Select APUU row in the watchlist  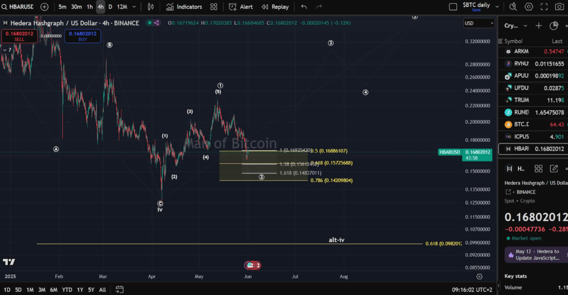(x=533, y=75)
